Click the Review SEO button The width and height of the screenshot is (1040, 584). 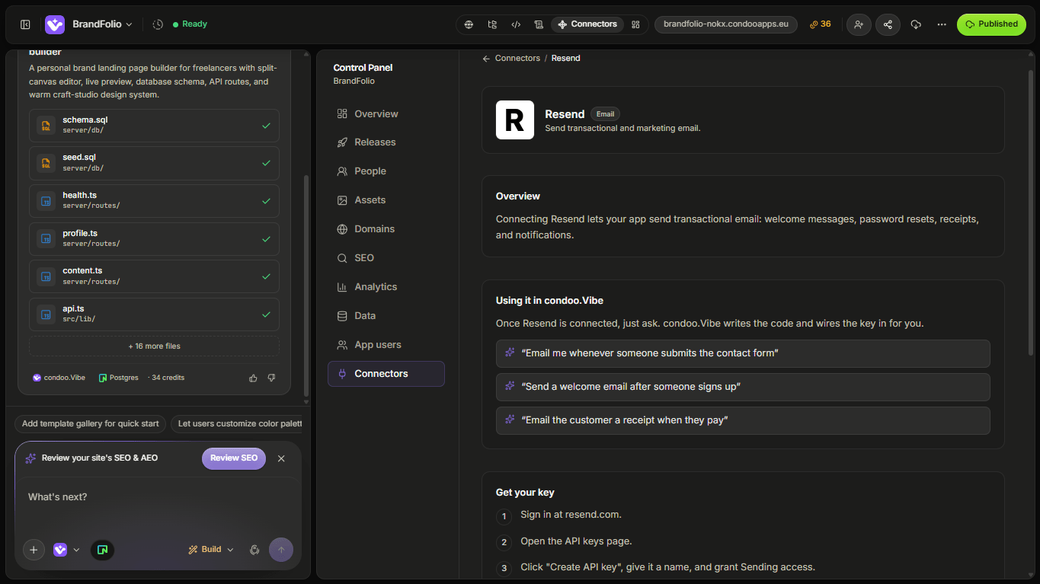click(x=234, y=458)
